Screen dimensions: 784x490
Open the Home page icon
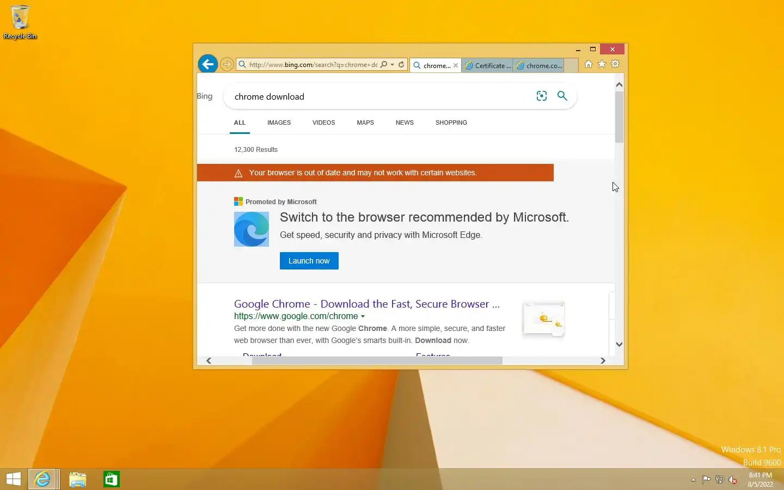click(x=589, y=64)
